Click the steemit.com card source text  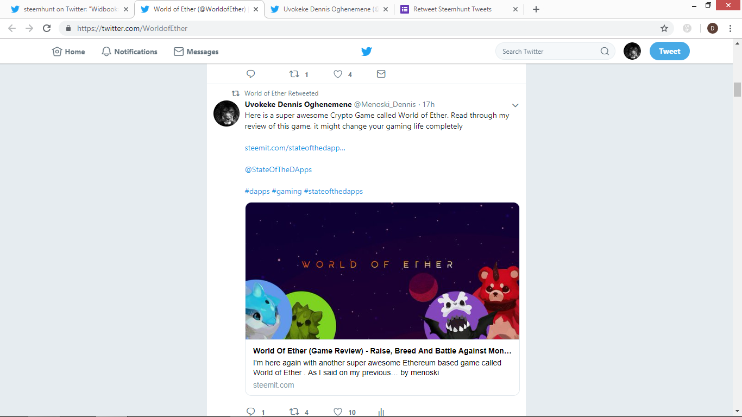(274, 385)
